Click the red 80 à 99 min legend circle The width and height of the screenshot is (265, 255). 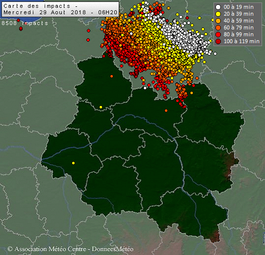218,34
